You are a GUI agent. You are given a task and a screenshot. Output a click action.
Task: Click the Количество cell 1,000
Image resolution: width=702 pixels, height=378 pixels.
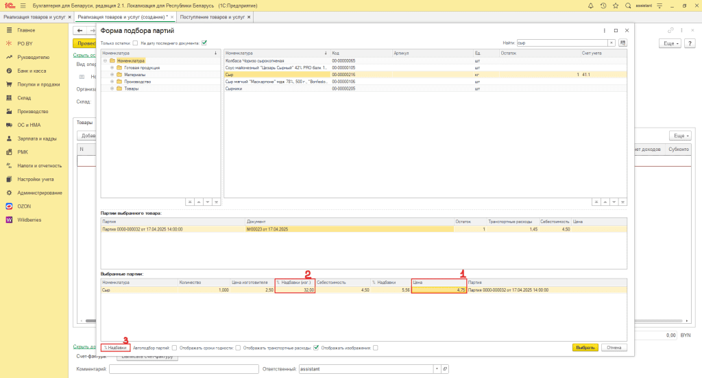(x=204, y=290)
